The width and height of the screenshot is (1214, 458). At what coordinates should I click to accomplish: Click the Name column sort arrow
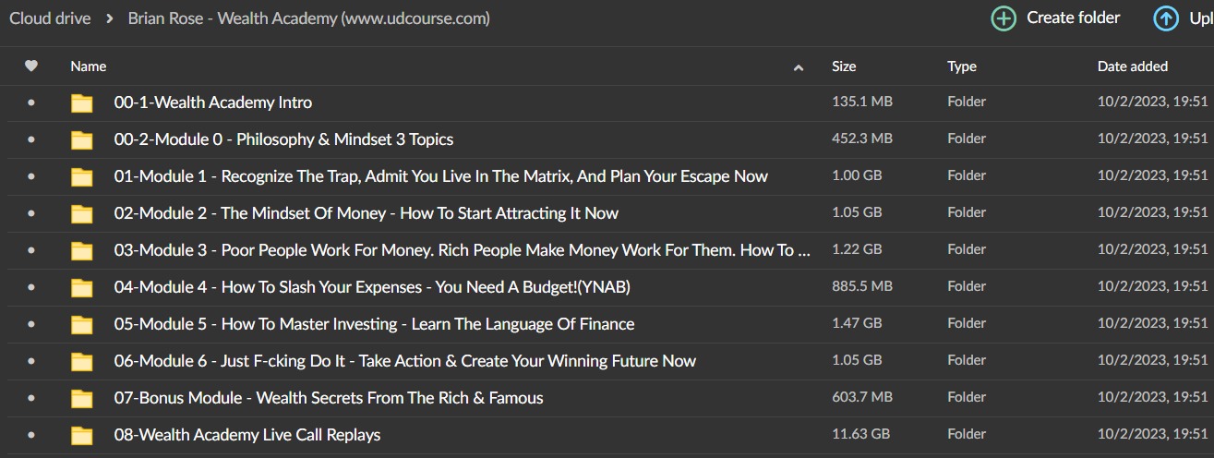click(x=799, y=66)
